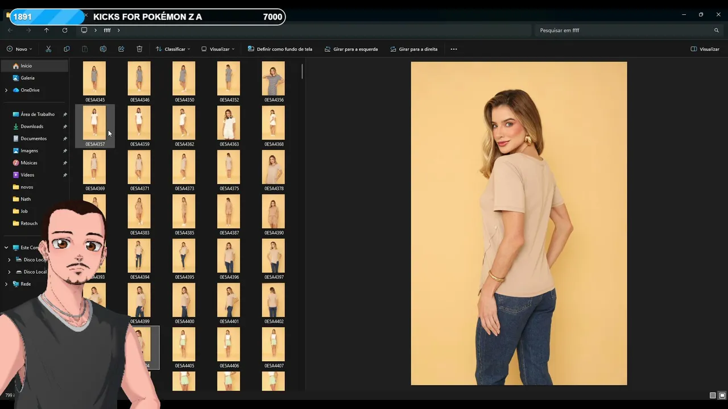Select thumbnail 0E5A4397
Screen dimensions: 728x409
pos(274,256)
